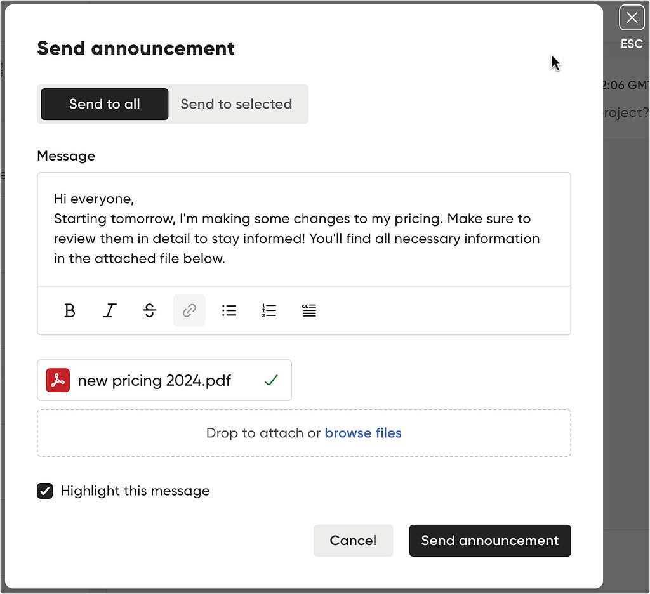This screenshot has width=650, height=594.
Task: Select the Send to all tab
Action: pyautogui.click(x=105, y=104)
